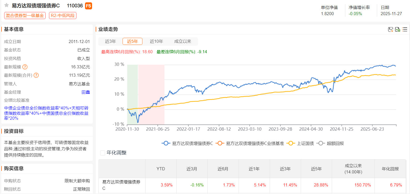Click help icon beside 最新规模(合并)

tap(36, 75)
